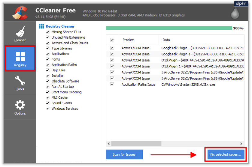252x167 pixels.
Task: Toggle ActiveX and Class Issues checkbox
Action: [x=47, y=43]
